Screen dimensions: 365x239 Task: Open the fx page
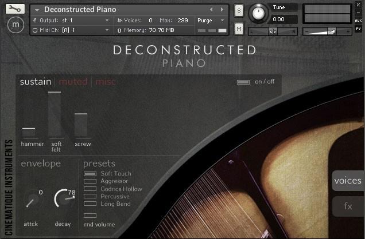[348, 206]
